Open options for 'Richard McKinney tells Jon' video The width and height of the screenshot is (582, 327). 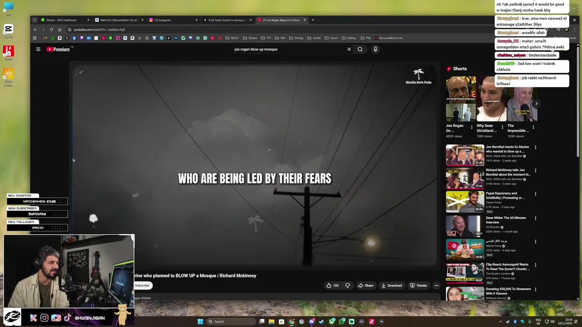pyautogui.click(x=535, y=171)
